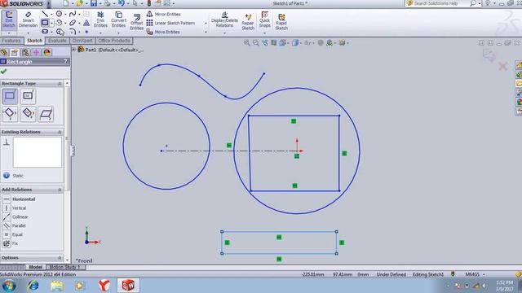Switch to the Evaluate tab
Screen dimensions: 522x293
point(57,41)
